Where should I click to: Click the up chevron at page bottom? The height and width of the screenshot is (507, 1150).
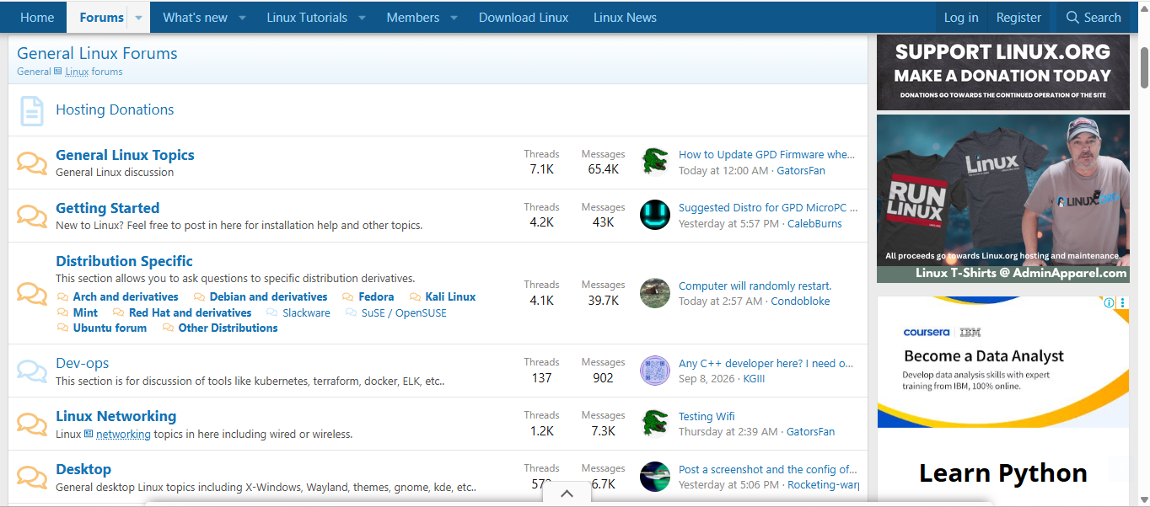pos(567,494)
